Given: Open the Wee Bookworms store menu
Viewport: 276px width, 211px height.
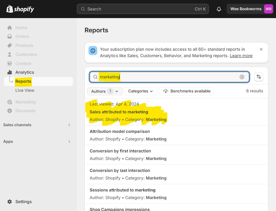Looking at the screenshot, I should [x=250, y=9].
